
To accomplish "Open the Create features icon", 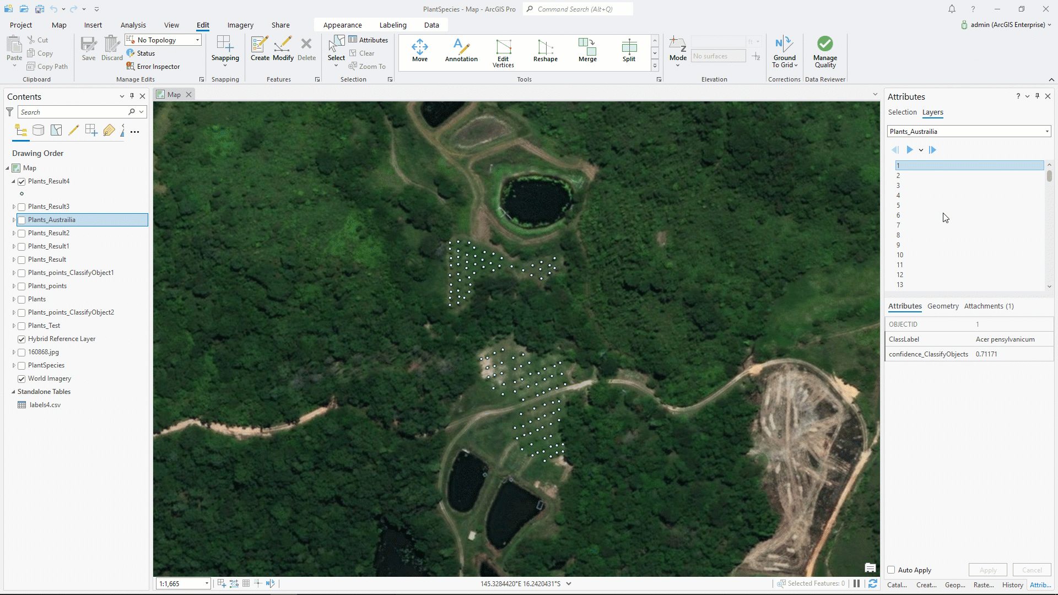I will pos(260,49).
